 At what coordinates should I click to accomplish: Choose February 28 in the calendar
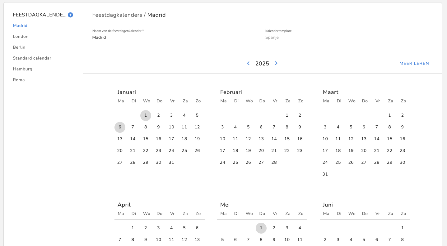[274, 163]
